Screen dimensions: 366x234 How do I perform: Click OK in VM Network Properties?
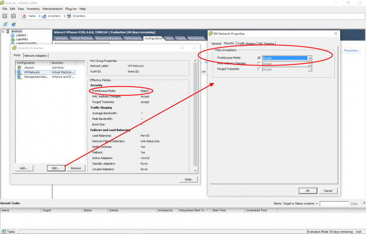(x=308, y=191)
